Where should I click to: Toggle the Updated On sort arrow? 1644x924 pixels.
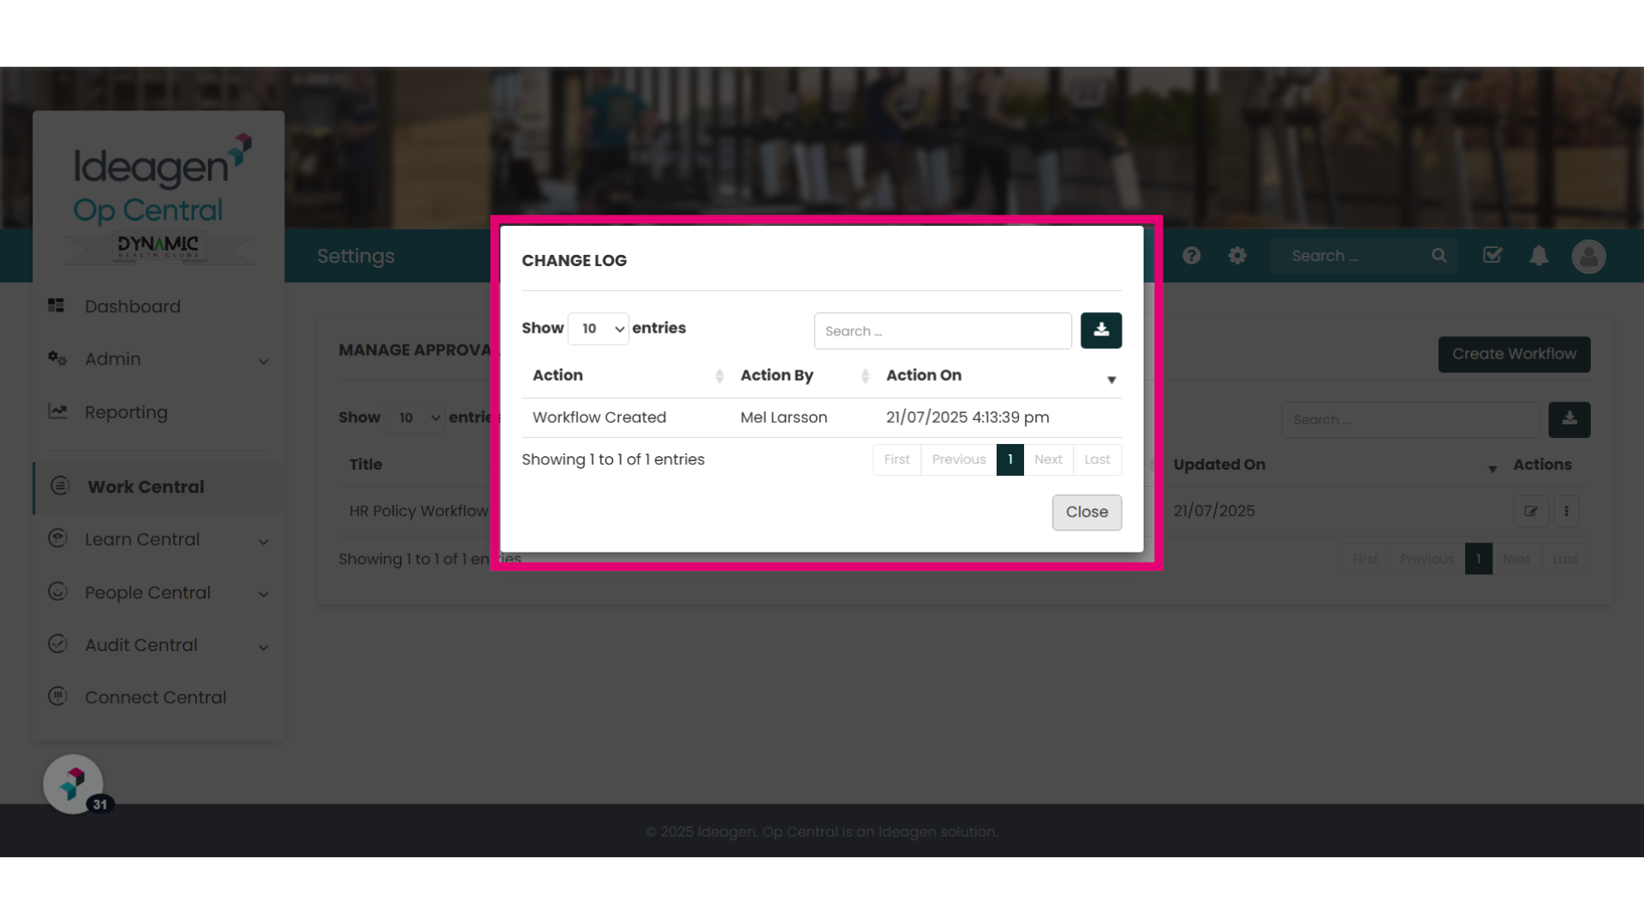[1492, 469]
